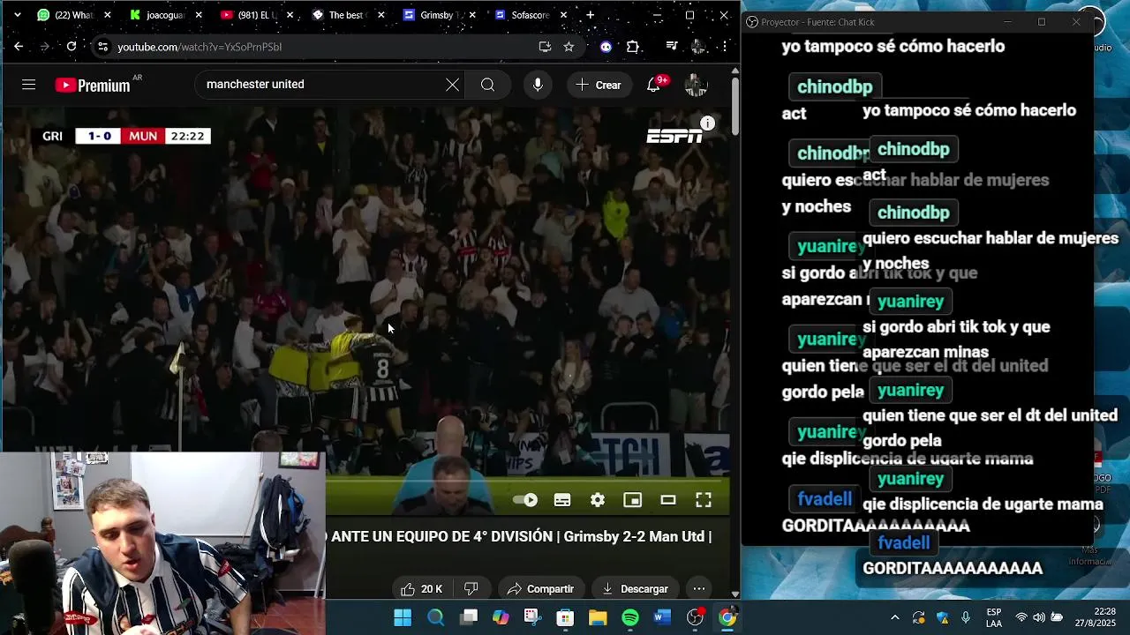Run search with magnifier button
Image resolution: width=1130 pixels, height=635 pixels.
[x=487, y=85]
